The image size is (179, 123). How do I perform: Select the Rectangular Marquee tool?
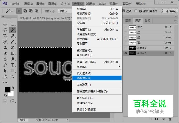pyautogui.click(x=13, y=24)
